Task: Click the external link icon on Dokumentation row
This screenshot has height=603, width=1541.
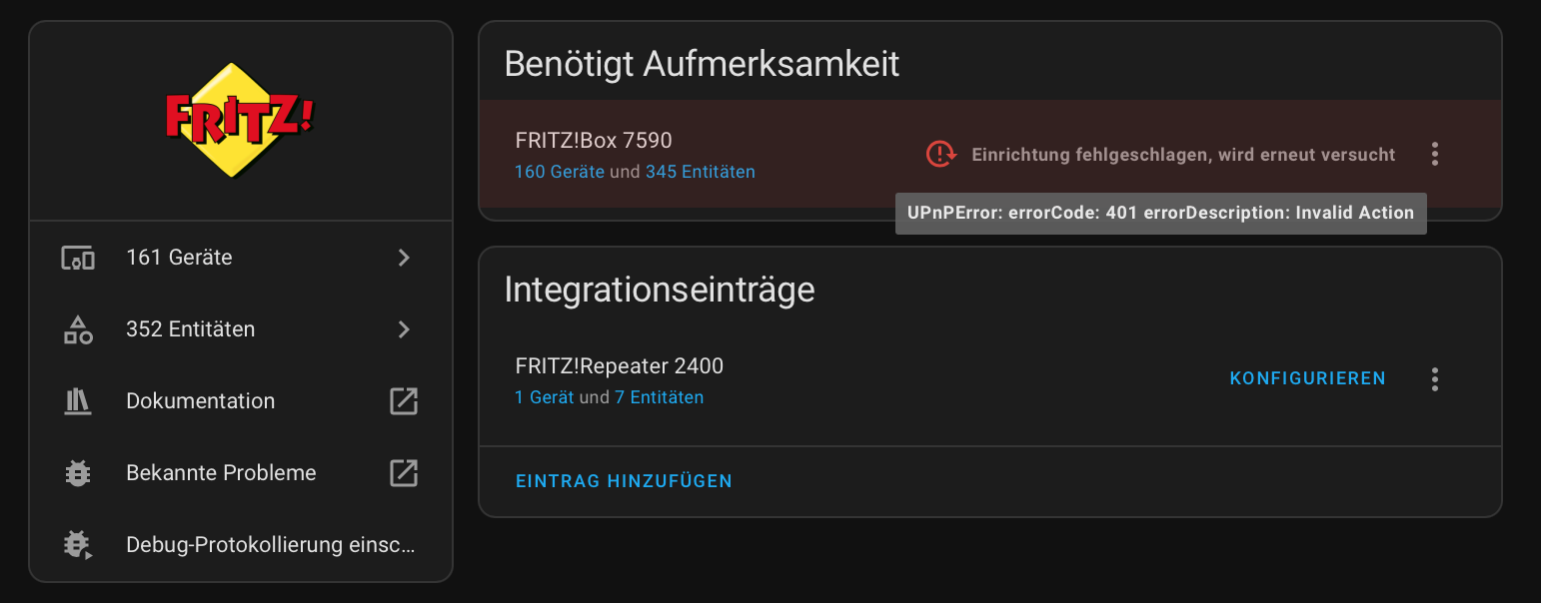Action: [x=404, y=401]
